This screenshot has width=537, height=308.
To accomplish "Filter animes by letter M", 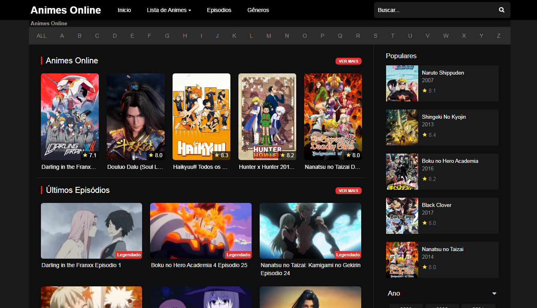I will tap(268, 36).
